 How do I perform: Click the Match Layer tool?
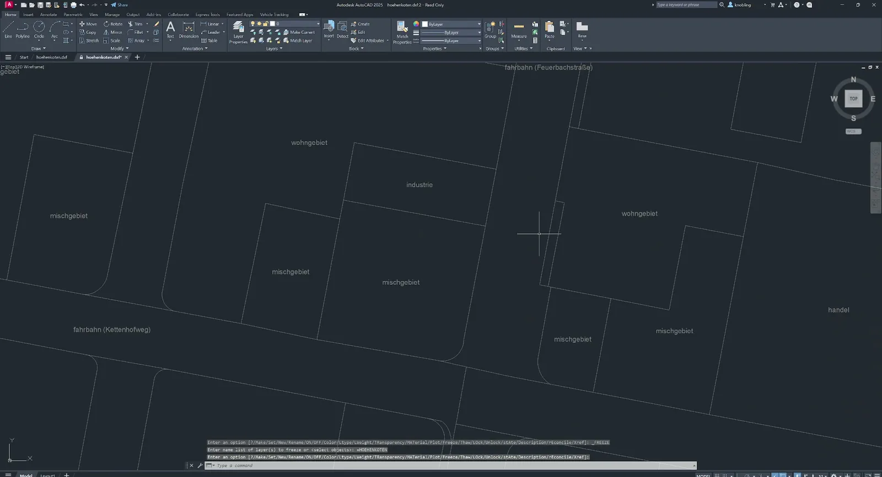(298, 41)
